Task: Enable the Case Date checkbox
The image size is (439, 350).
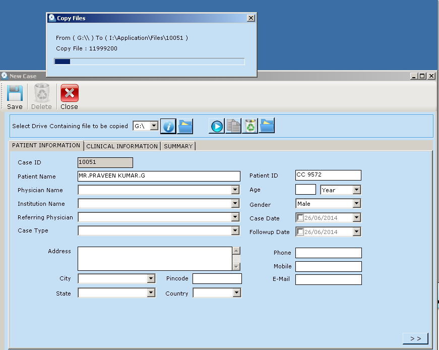Action: click(x=300, y=218)
